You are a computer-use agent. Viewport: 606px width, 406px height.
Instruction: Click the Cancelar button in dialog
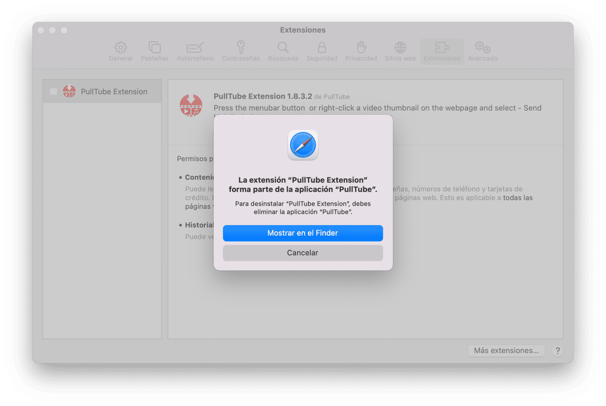pyautogui.click(x=303, y=253)
